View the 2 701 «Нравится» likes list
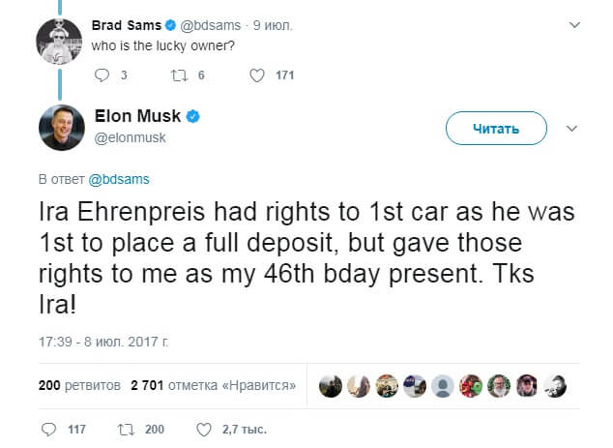 tap(213, 385)
